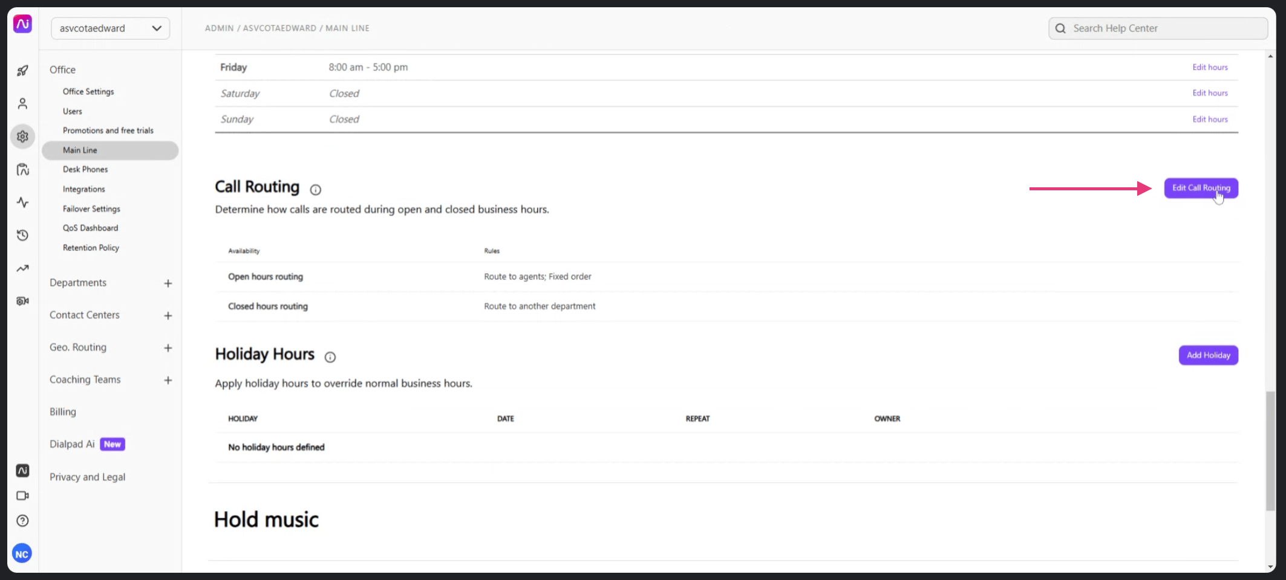This screenshot has height=580, width=1286.
Task: Open Privacy and Legal
Action: coord(88,477)
